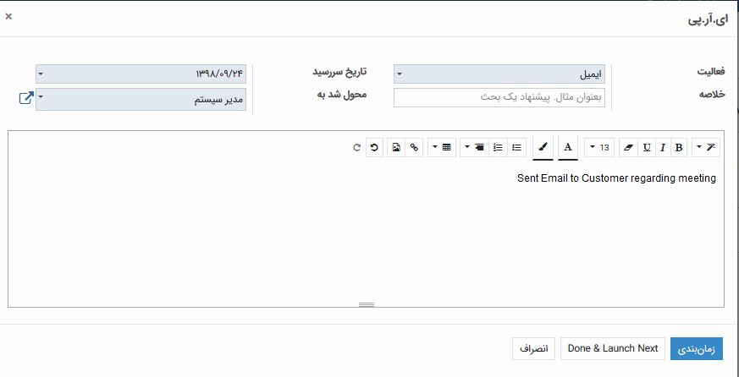739x377 pixels.
Task: Click the ای.آر.پی dialog title
Action: pos(708,19)
